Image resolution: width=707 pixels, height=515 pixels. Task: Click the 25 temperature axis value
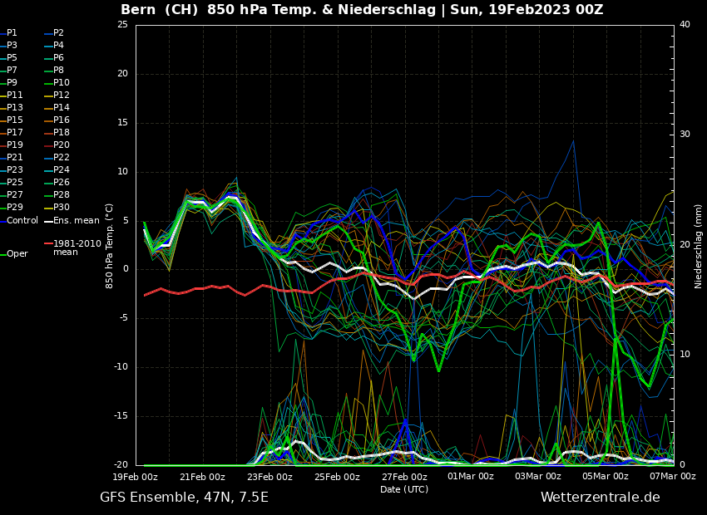click(x=122, y=24)
